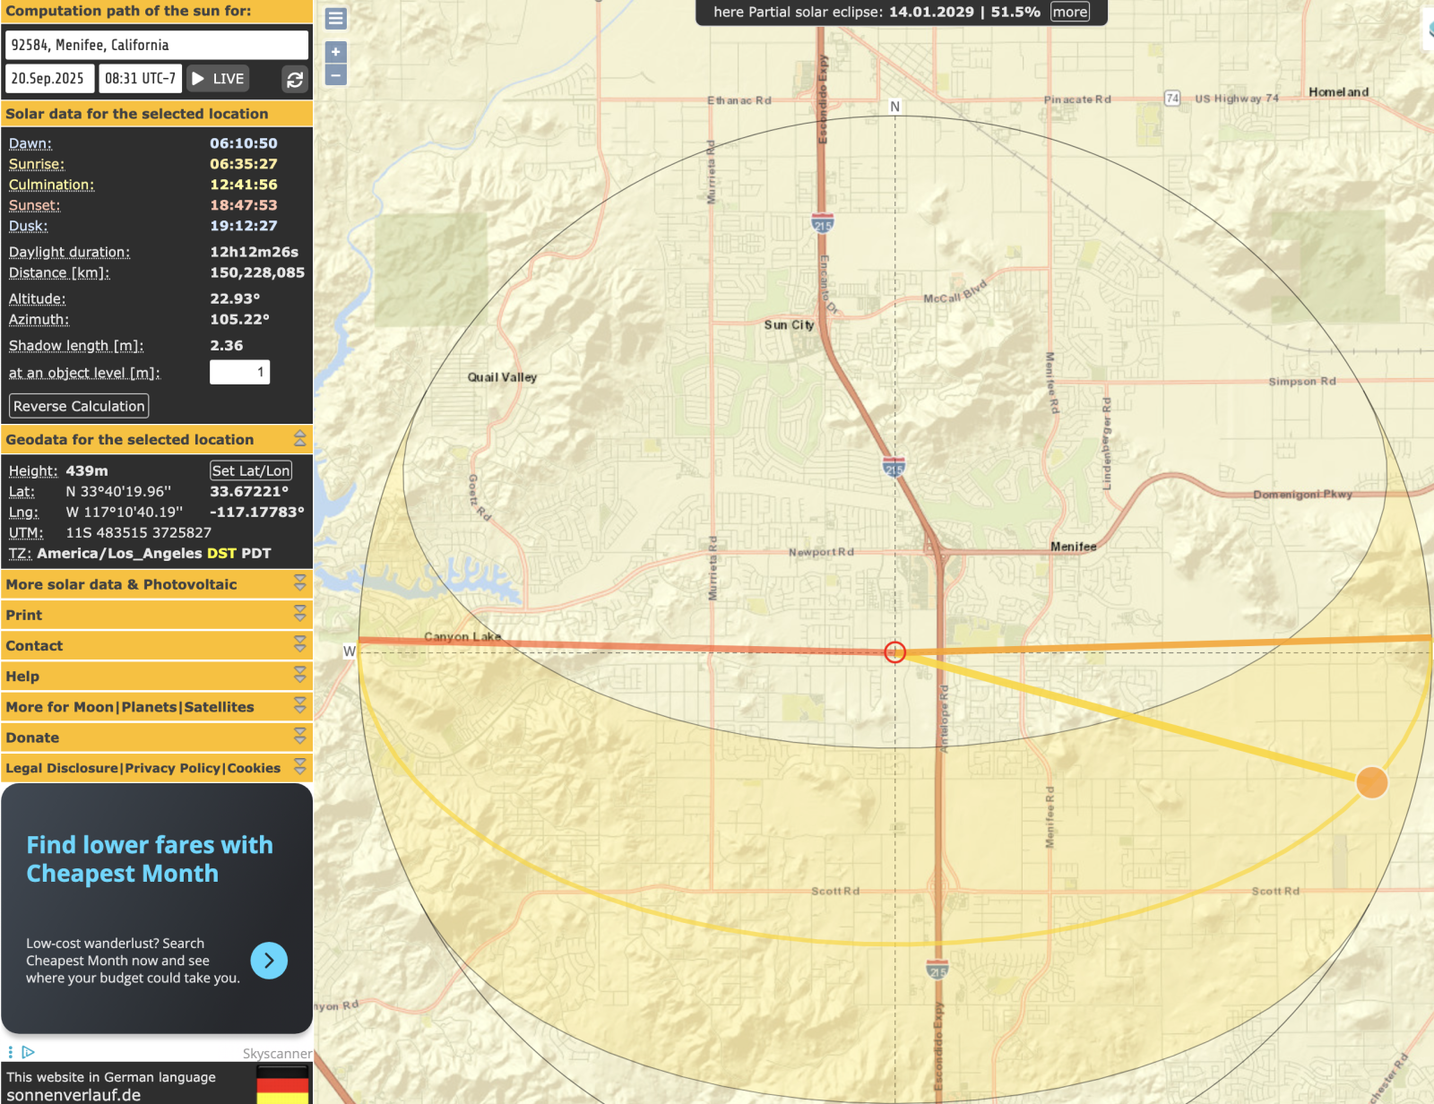
Task: Expand the Help section
Action: tap(299, 677)
